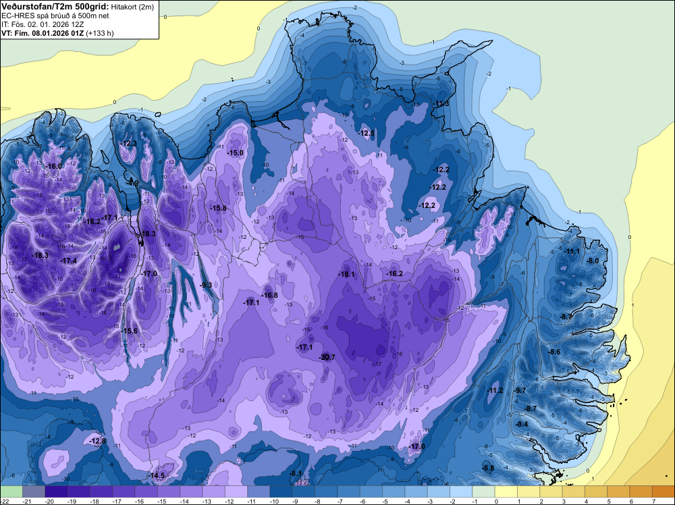Click the 'Hitakort (2m)' subtitle text
The image size is (675, 505).
pyautogui.click(x=132, y=7)
